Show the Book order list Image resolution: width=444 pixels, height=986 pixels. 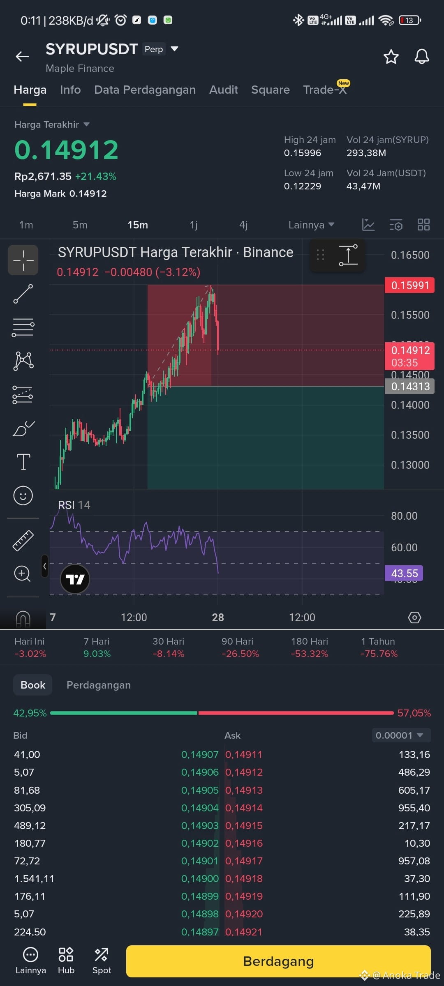click(33, 685)
